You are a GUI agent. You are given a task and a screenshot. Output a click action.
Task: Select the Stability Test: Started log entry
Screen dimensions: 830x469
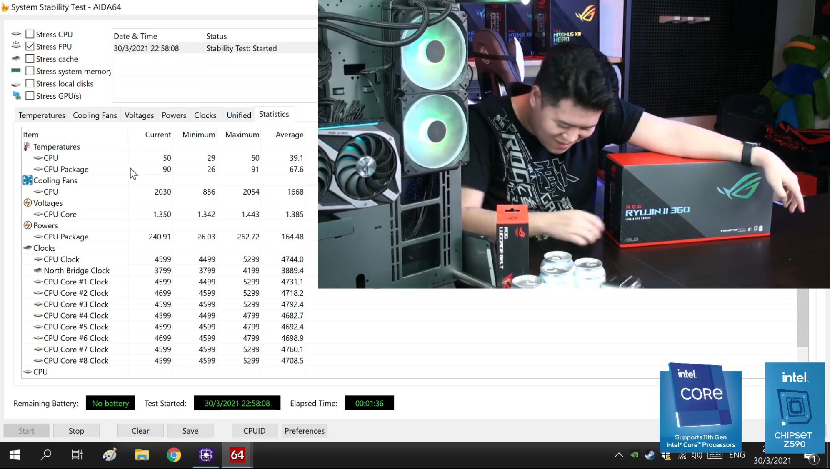215,48
